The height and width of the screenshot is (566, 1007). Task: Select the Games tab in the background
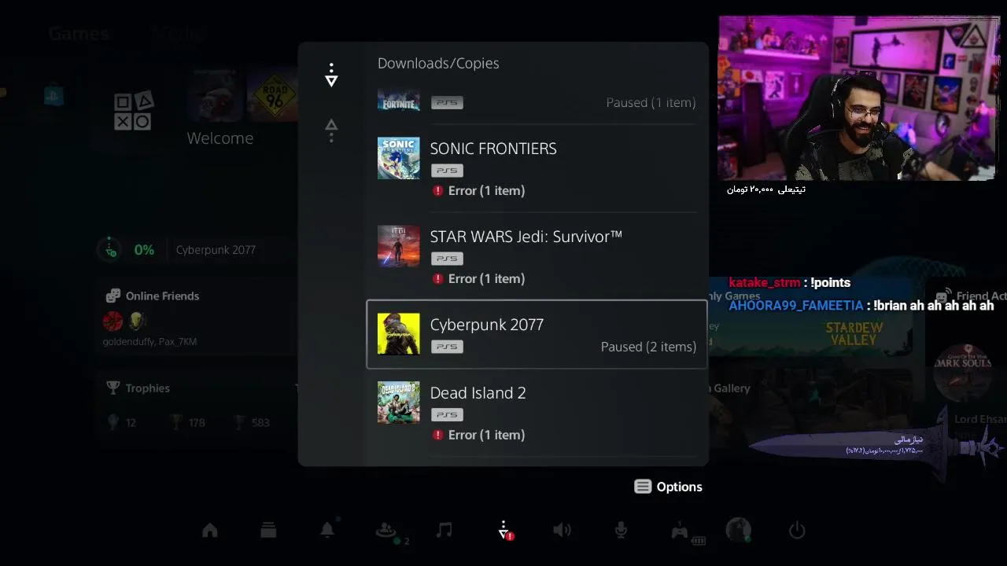point(79,34)
